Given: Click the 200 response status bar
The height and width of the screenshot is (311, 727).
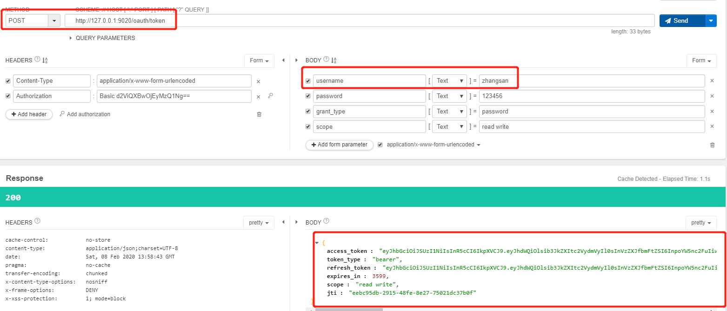Looking at the screenshot, I should pyautogui.click(x=363, y=197).
